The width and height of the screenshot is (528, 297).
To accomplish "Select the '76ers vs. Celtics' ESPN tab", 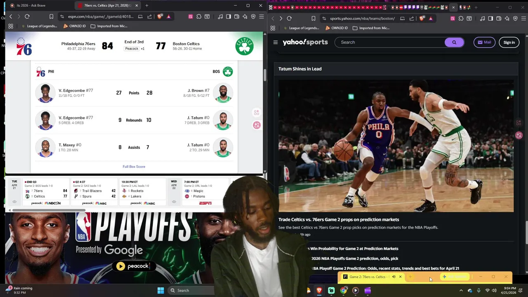I will (107, 5).
